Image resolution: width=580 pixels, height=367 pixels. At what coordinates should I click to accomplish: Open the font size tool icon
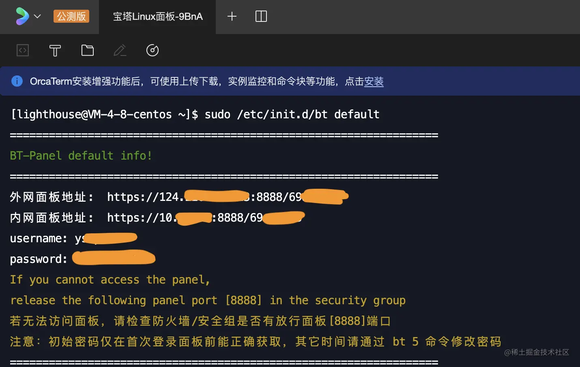click(x=55, y=50)
